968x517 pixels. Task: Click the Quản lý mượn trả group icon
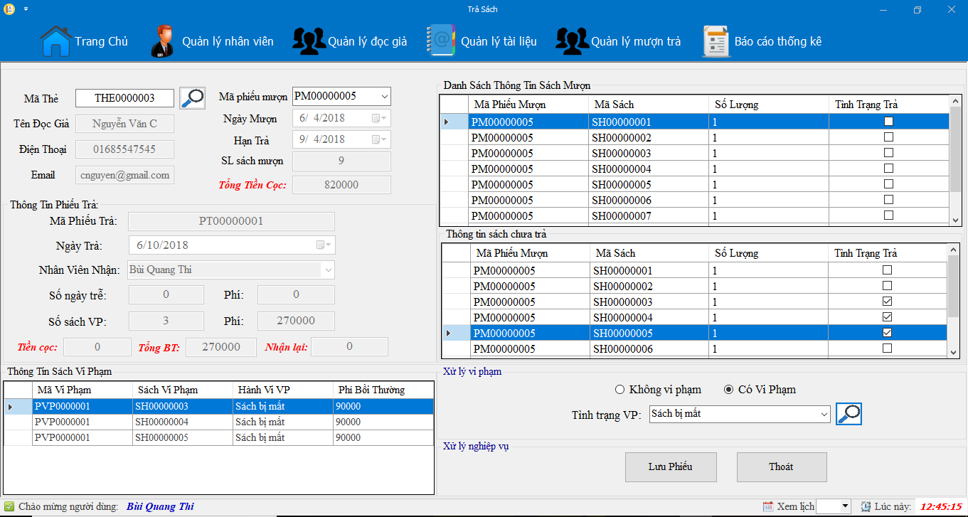coord(572,41)
